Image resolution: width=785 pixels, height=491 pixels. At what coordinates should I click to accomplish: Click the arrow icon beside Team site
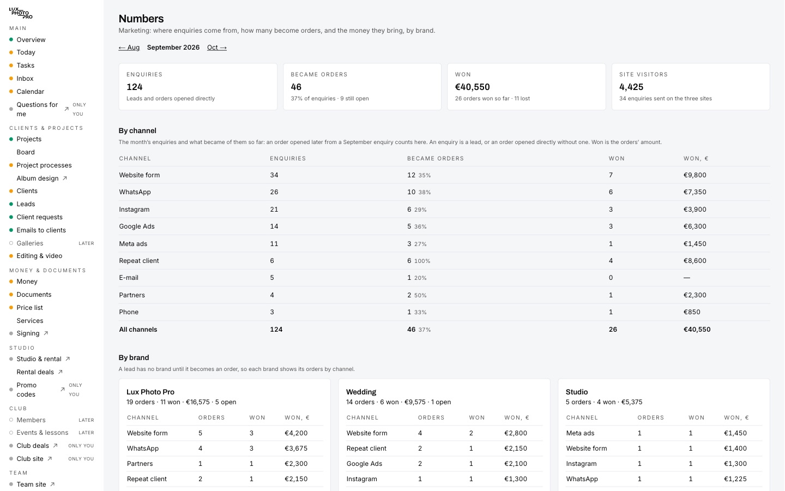click(52, 484)
